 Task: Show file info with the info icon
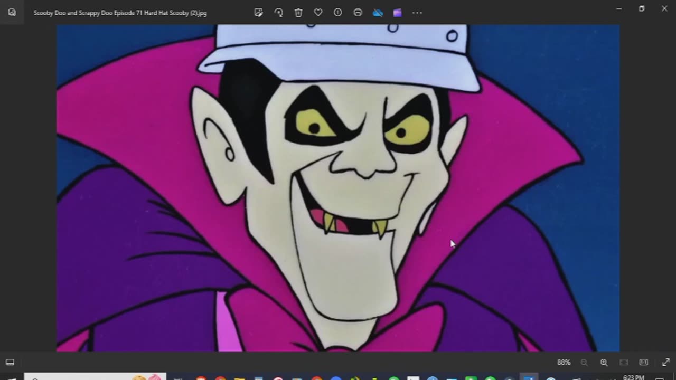coord(338,13)
